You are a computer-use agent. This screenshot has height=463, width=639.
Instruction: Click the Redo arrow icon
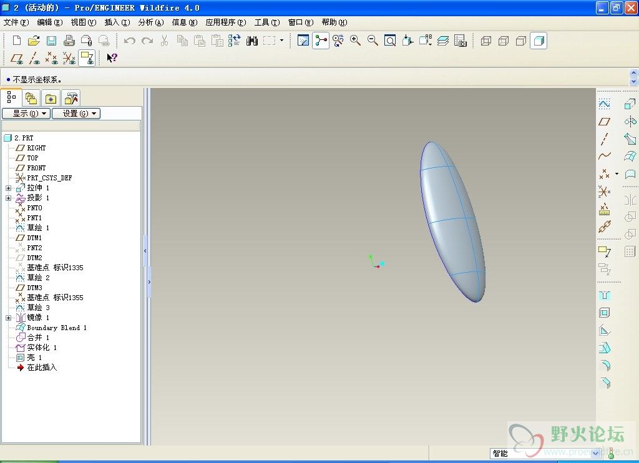147,41
